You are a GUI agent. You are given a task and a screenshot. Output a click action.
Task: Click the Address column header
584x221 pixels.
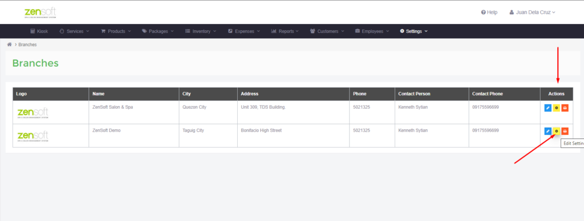pos(294,94)
